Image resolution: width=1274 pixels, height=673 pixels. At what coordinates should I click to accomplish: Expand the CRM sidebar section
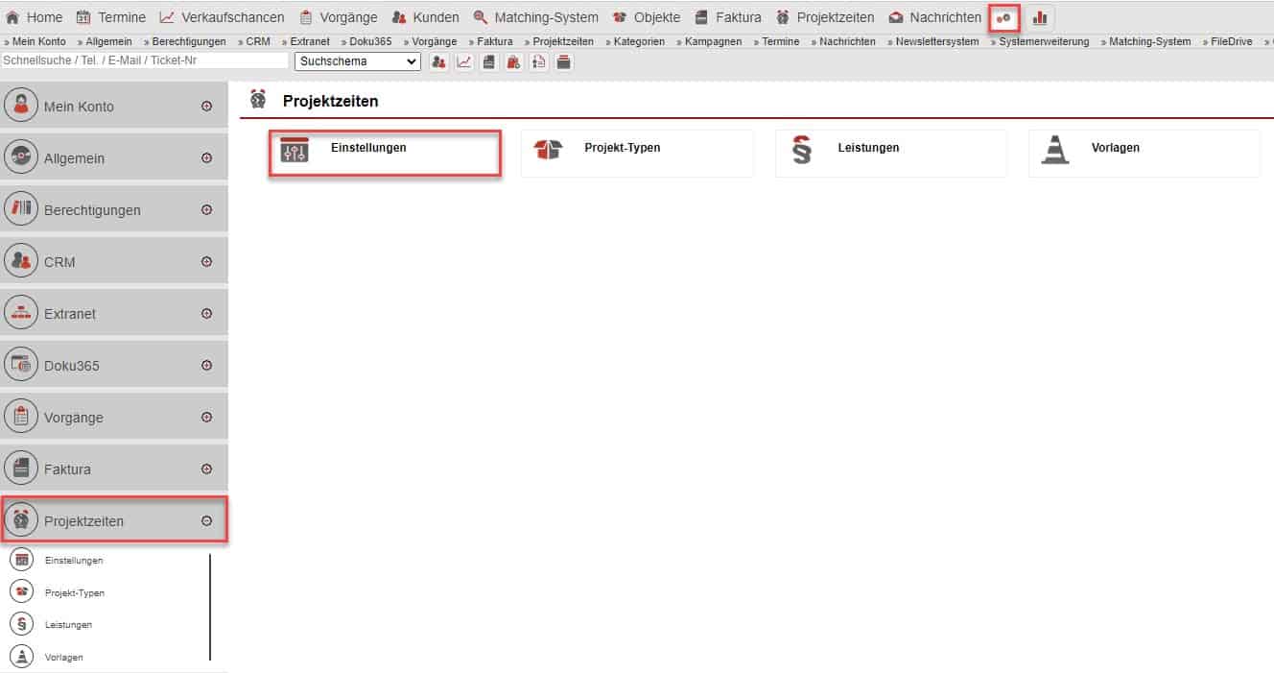click(206, 262)
